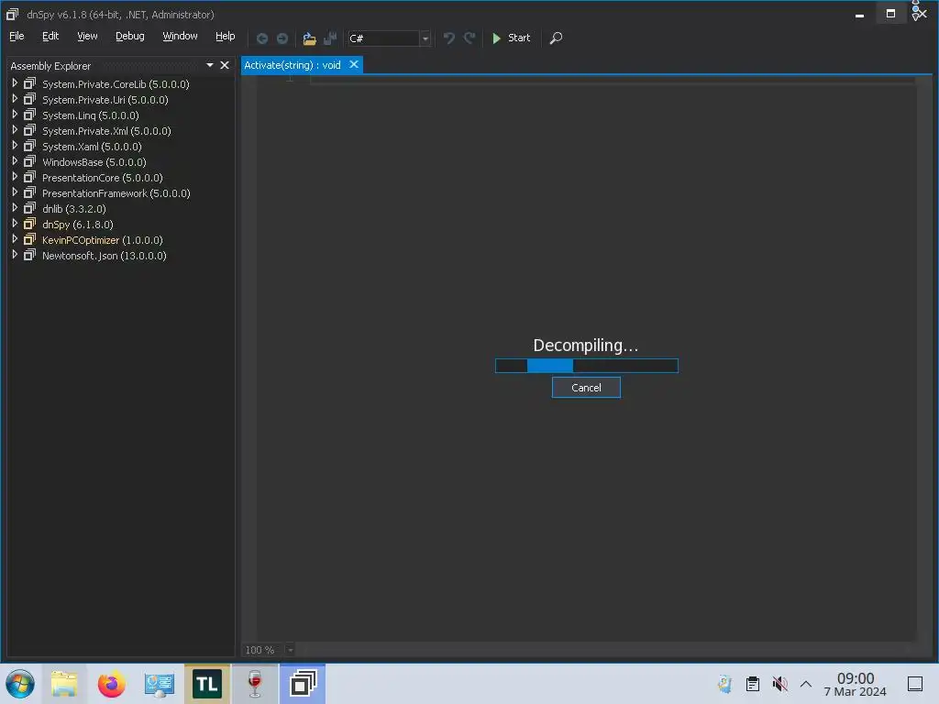Undo with the toolbar undo arrow

[x=448, y=38]
